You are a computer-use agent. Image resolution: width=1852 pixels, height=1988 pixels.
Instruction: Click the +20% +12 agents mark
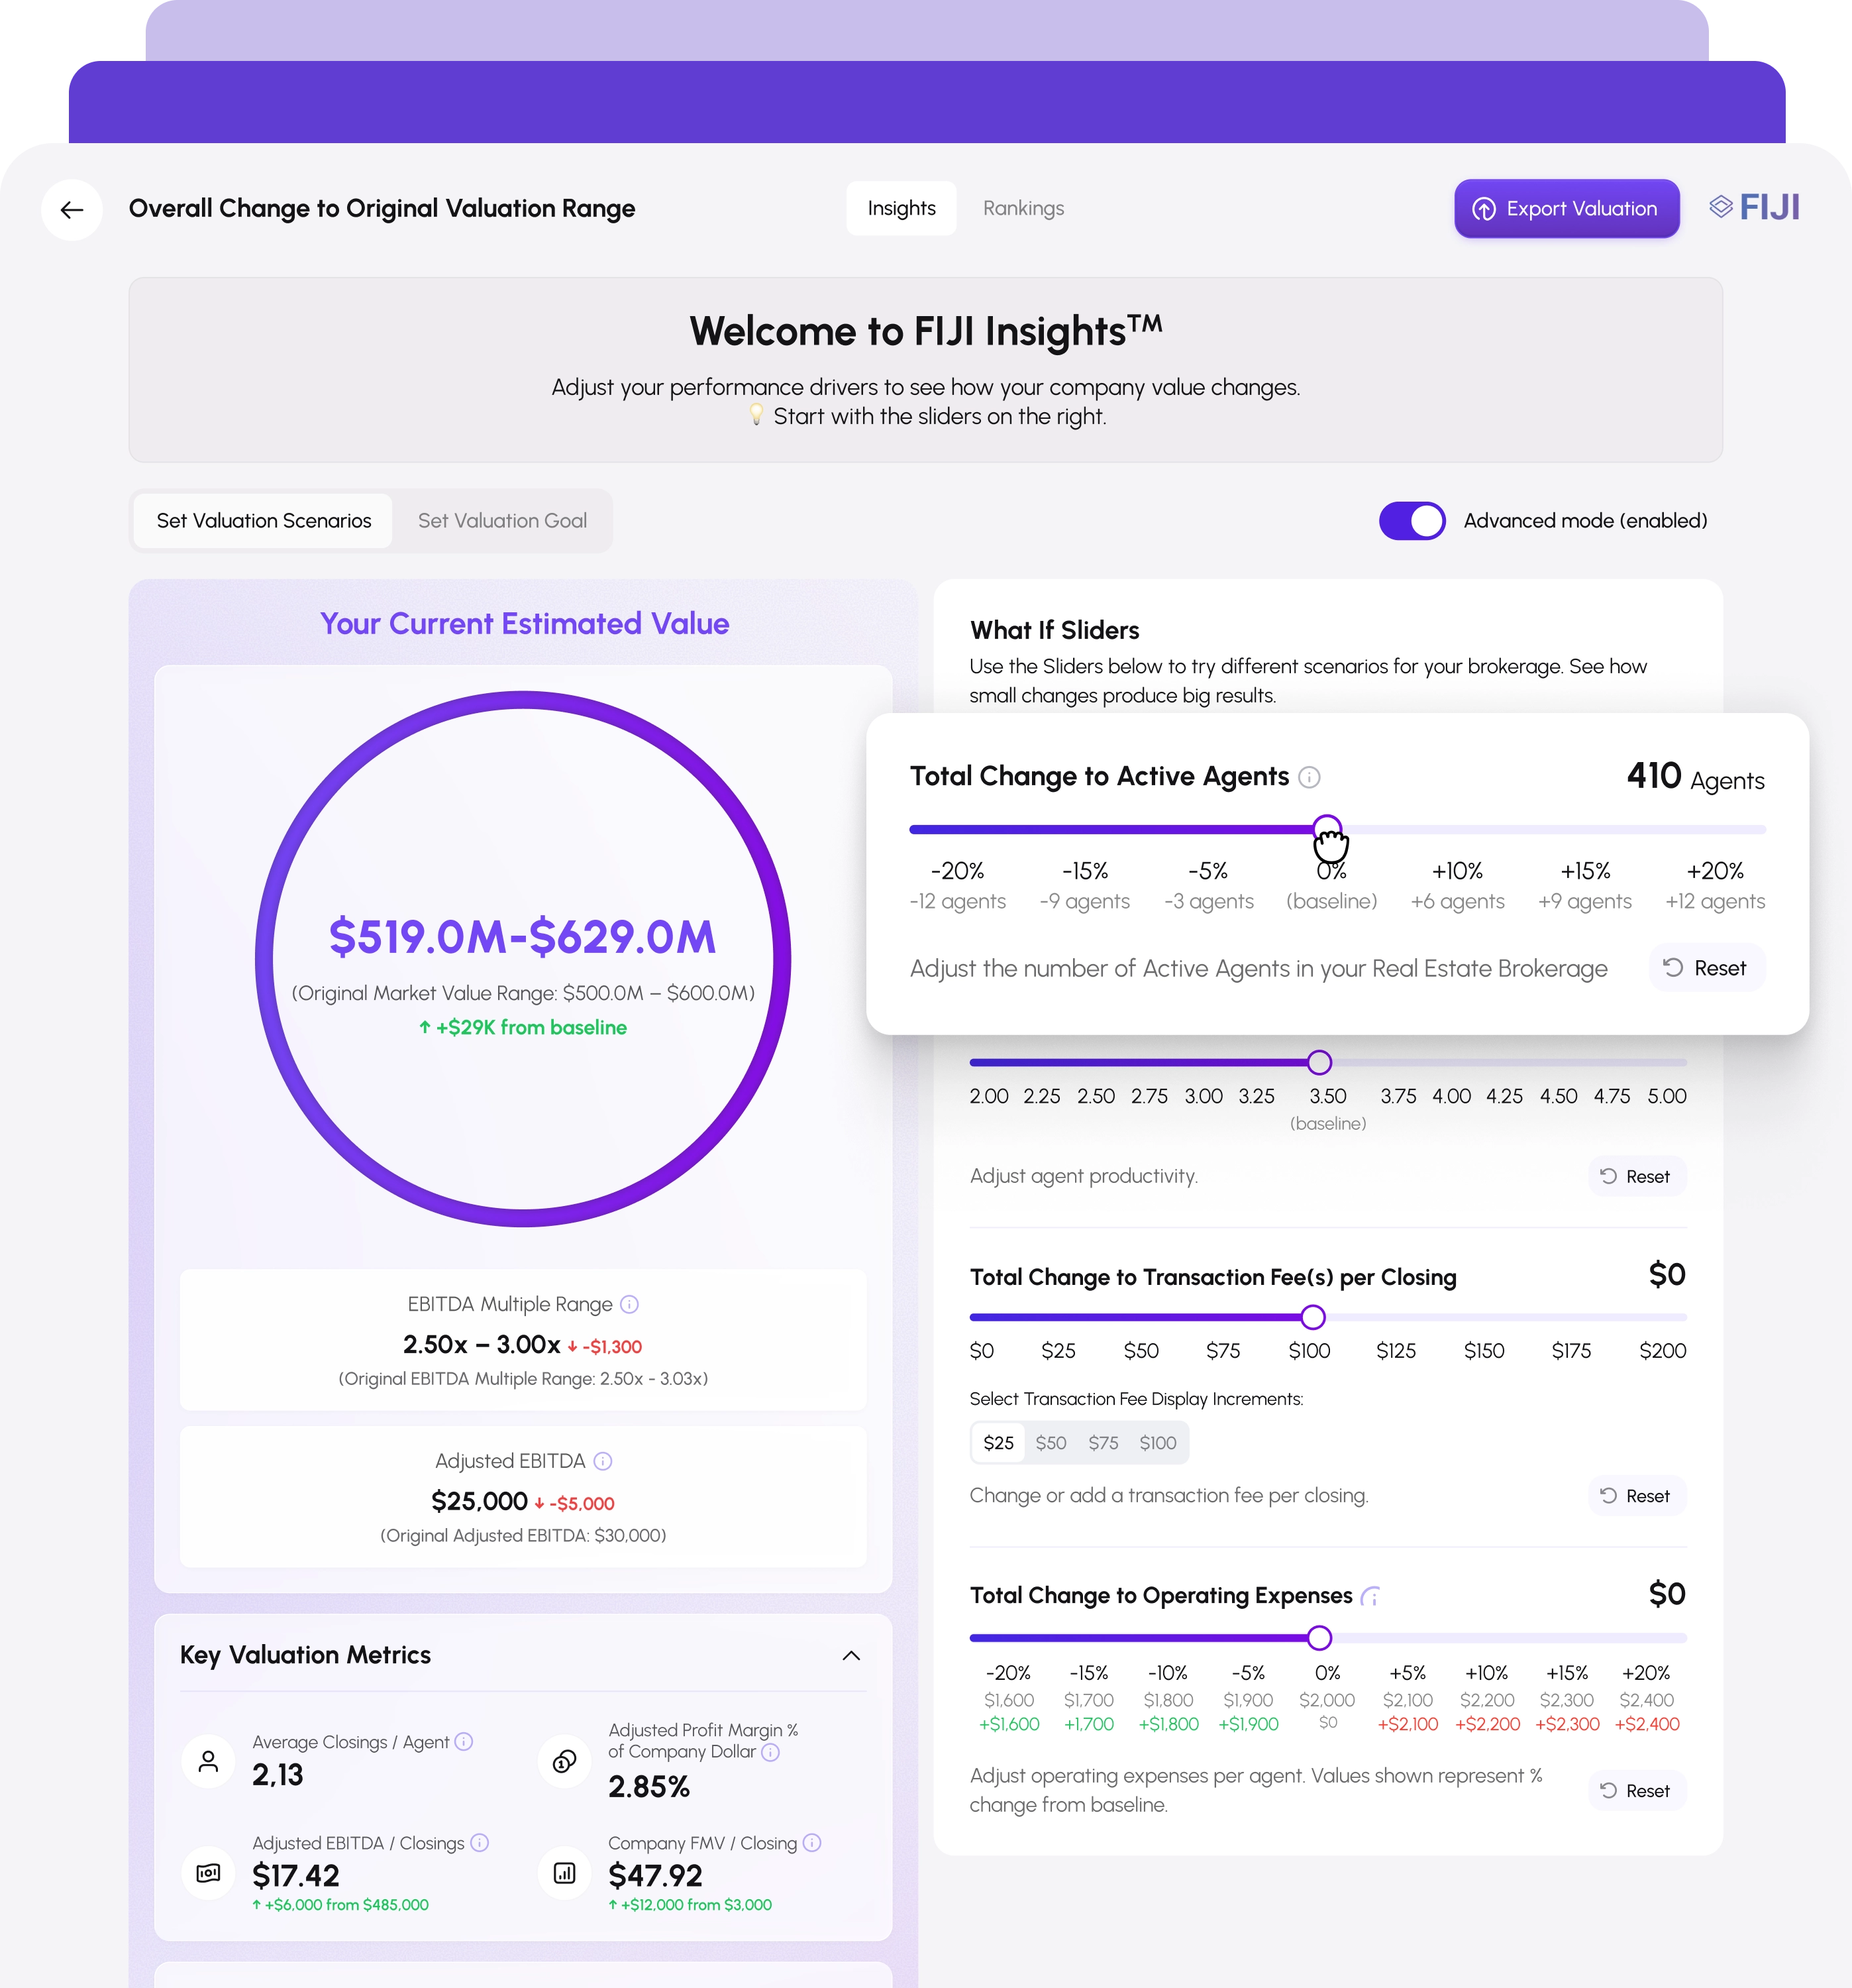point(1715,886)
